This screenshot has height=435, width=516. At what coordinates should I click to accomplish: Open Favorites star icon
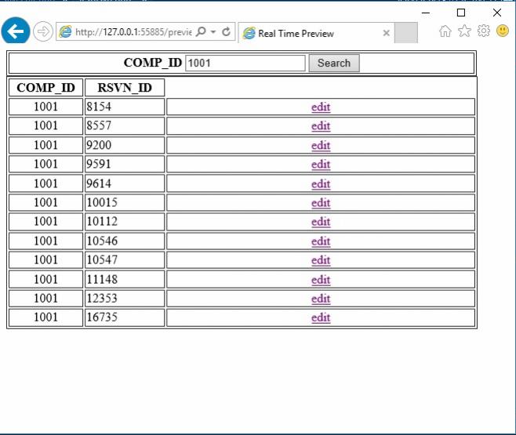point(464,31)
